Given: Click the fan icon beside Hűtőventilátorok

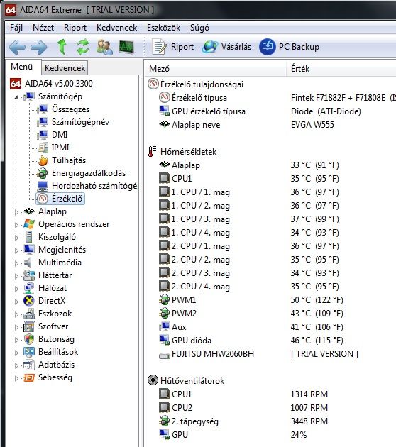Looking at the screenshot, I should click(153, 380).
